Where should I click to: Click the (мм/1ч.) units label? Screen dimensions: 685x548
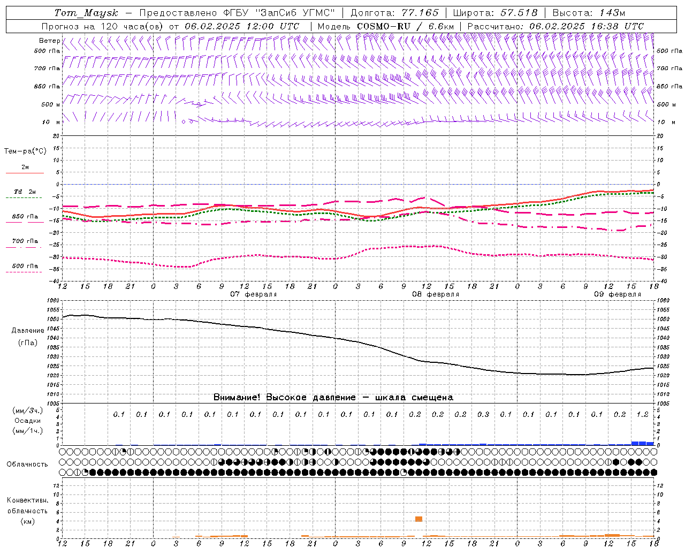pyautogui.click(x=27, y=431)
